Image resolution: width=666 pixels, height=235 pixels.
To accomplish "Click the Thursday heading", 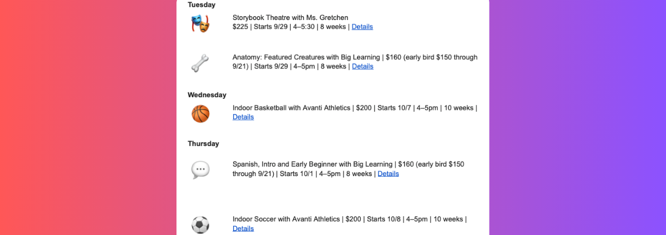I will pos(203,143).
